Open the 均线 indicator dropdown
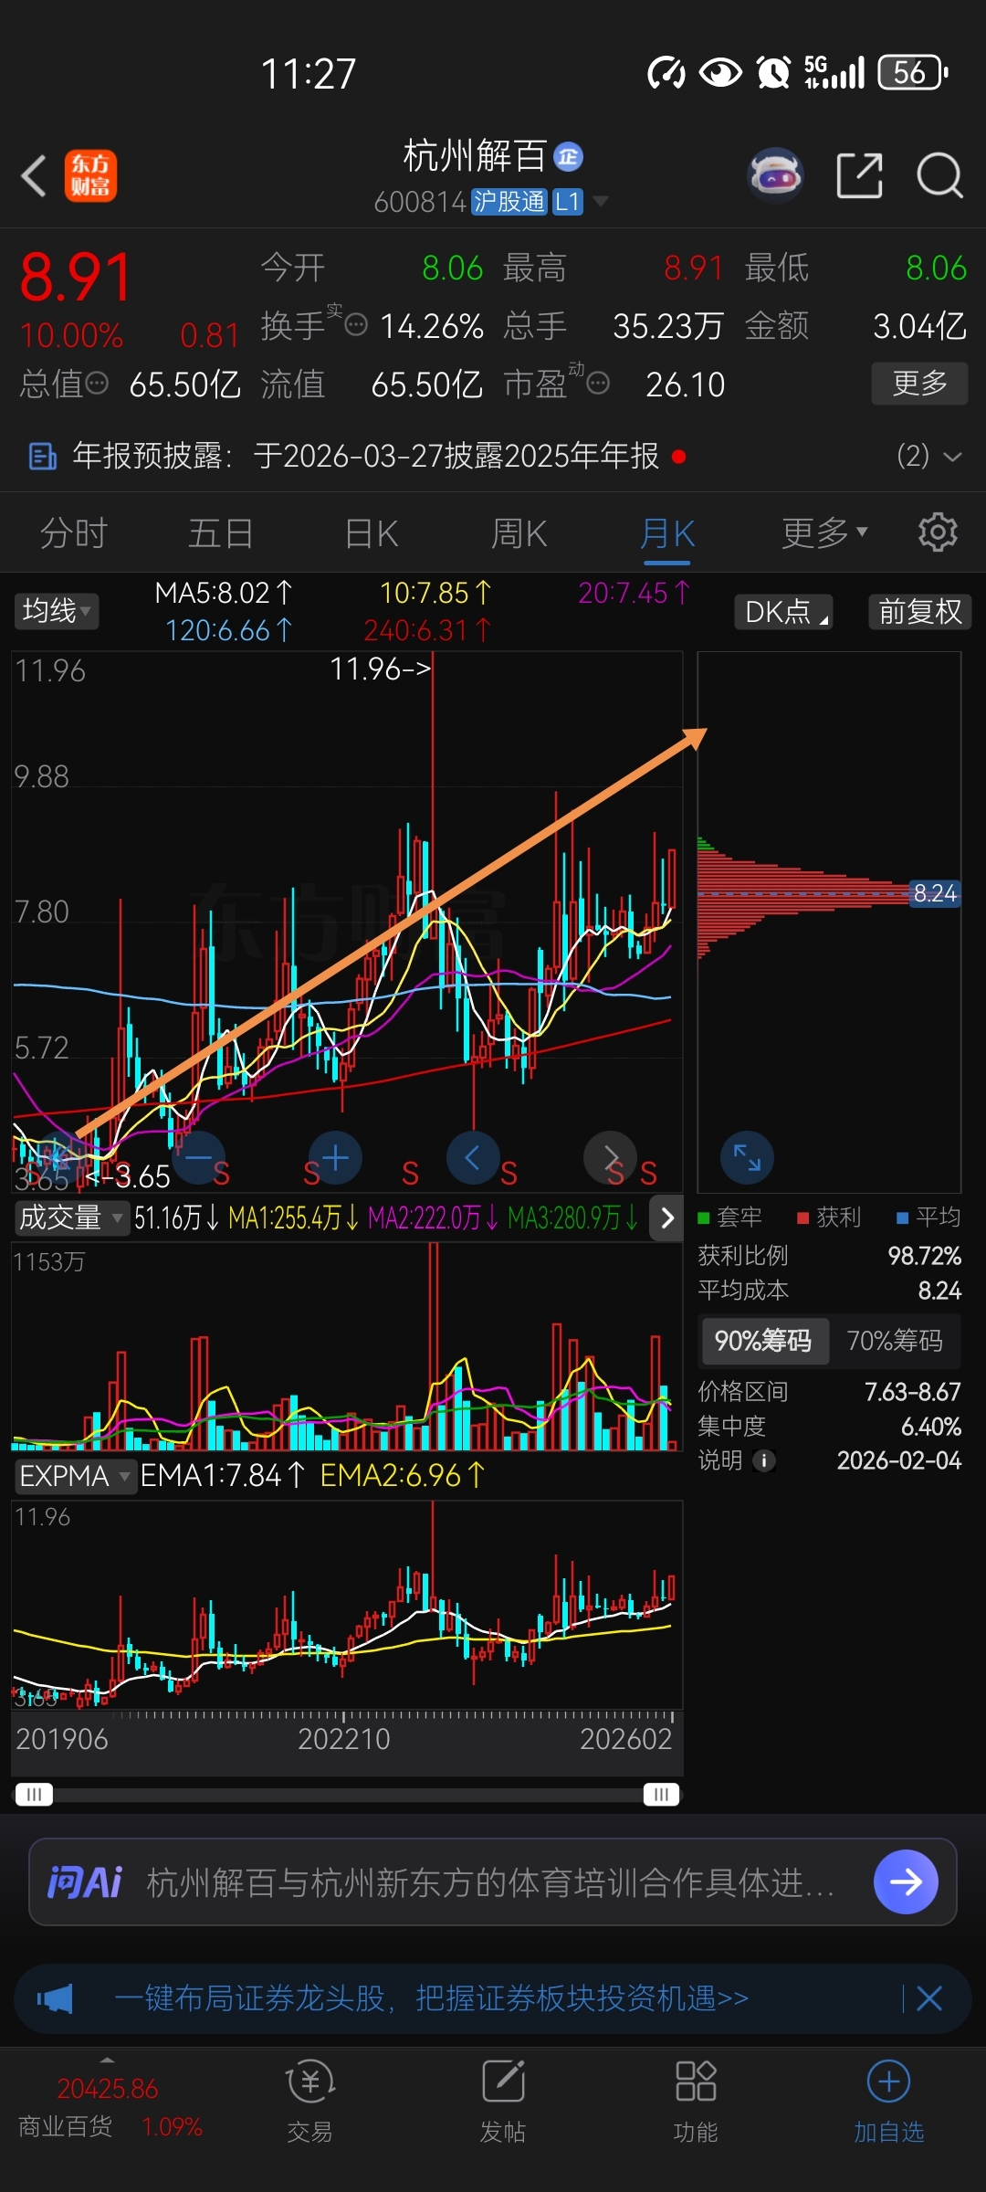The image size is (986, 2192). [x=57, y=610]
